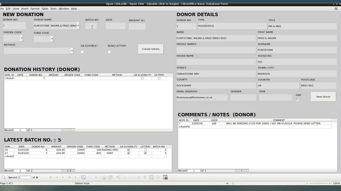Undo data entry in the form toolbar

tap(90, 177)
